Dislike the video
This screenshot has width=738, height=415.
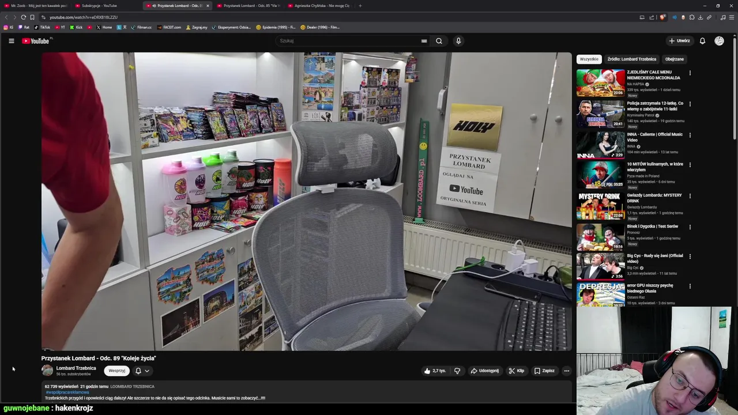click(x=457, y=371)
